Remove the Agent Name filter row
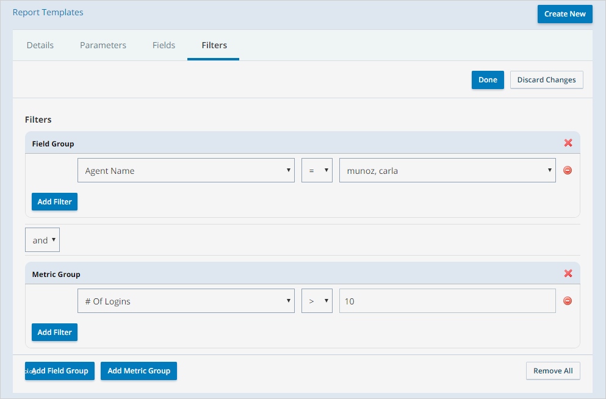The width and height of the screenshot is (606, 399). (x=568, y=170)
